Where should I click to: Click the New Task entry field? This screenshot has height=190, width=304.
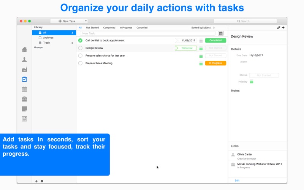(x=147, y=33)
